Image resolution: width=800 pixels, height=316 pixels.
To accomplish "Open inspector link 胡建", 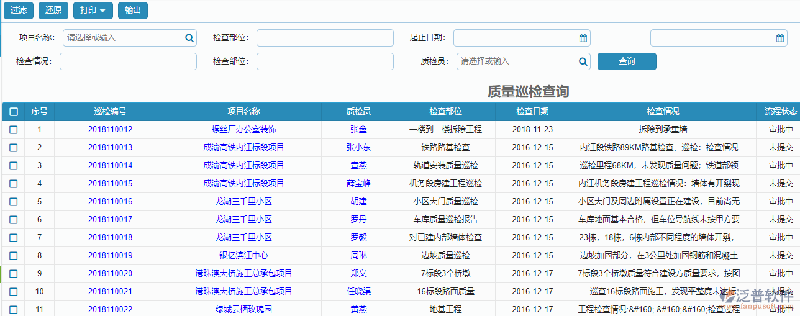I will click(x=358, y=202).
